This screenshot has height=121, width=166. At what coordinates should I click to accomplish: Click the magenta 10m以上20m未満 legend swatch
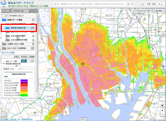tap(24, 83)
